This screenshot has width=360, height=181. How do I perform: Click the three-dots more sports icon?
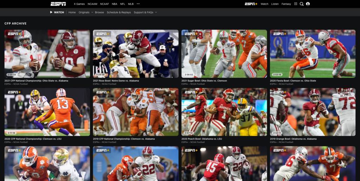[138, 4]
